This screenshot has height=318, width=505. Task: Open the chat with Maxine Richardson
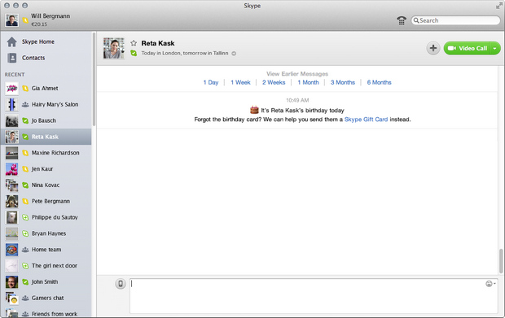coord(46,153)
